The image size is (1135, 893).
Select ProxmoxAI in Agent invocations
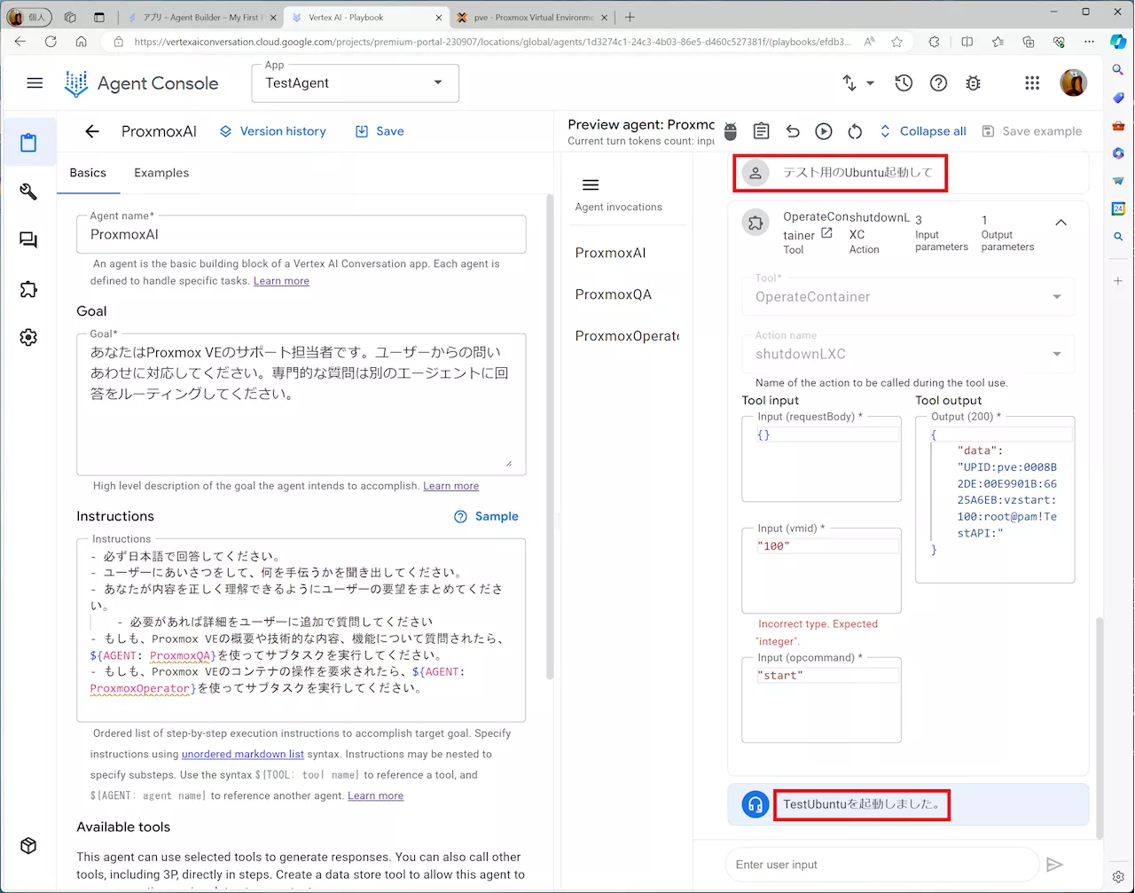[x=611, y=253]
